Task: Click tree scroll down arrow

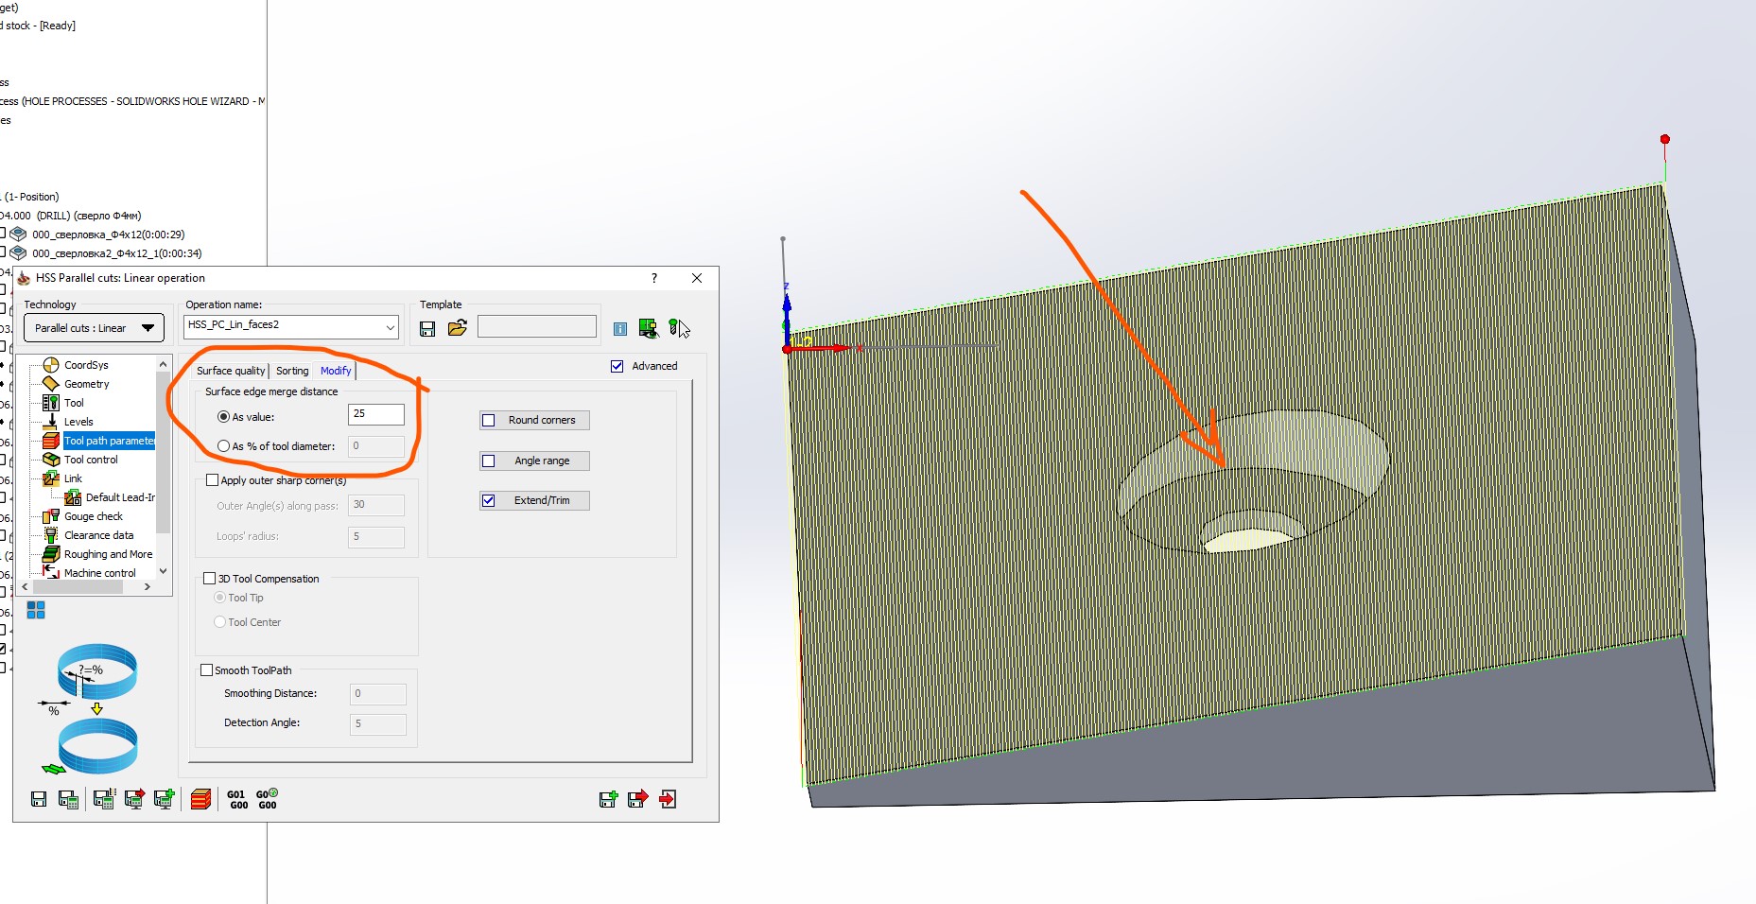Action: tap(164, 571)
